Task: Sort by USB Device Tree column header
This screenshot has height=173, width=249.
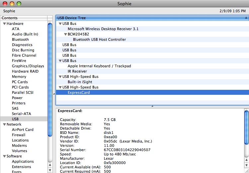Action: [152, 18]
